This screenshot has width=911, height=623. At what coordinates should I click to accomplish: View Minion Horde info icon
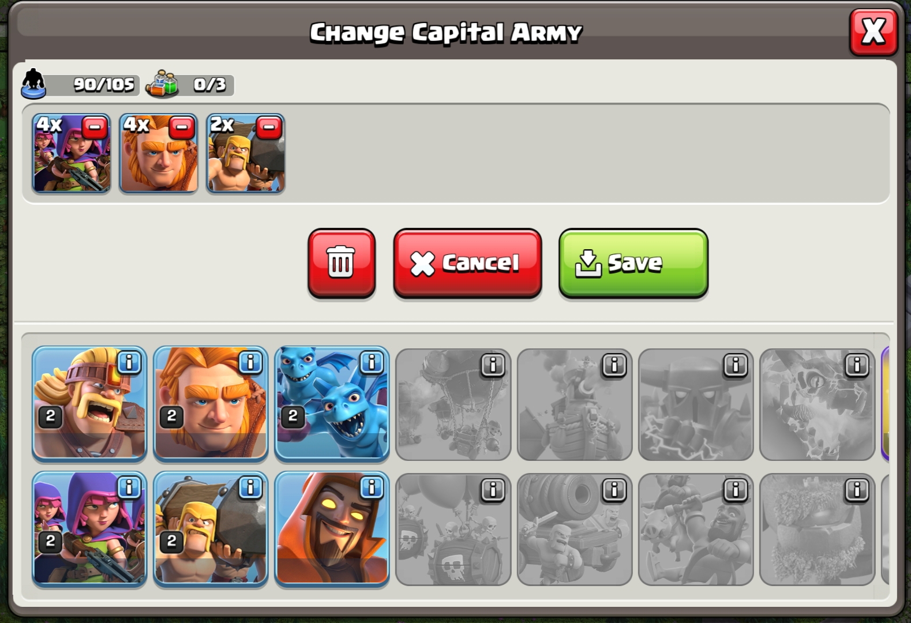371,362
